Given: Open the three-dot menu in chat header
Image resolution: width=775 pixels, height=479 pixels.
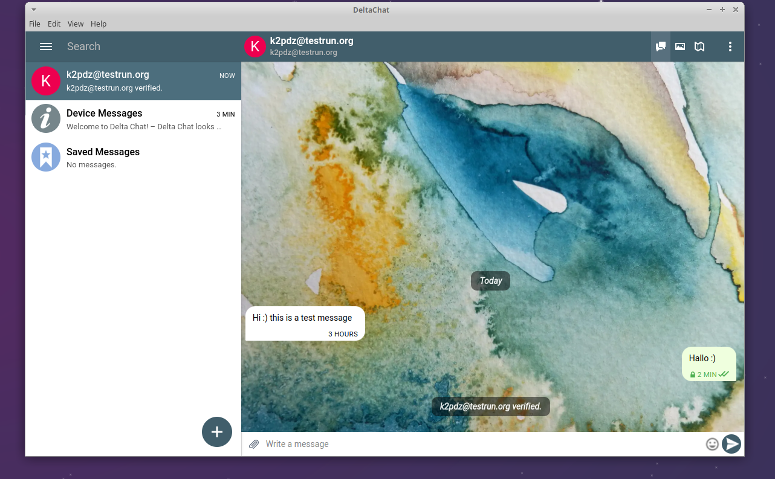Looking at the screenshot, I should click(x=730, y=47).
